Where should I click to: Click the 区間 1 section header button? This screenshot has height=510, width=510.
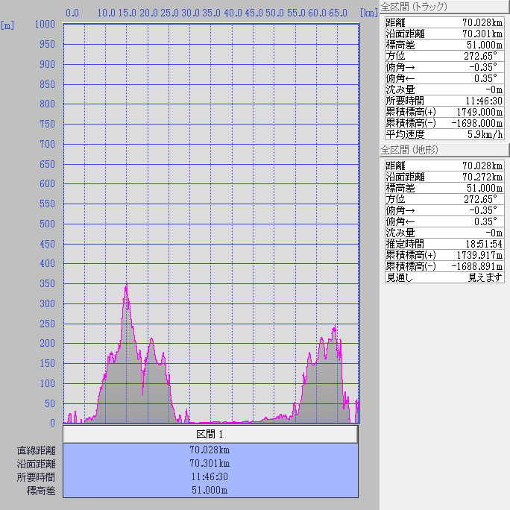tap(210, 434)
